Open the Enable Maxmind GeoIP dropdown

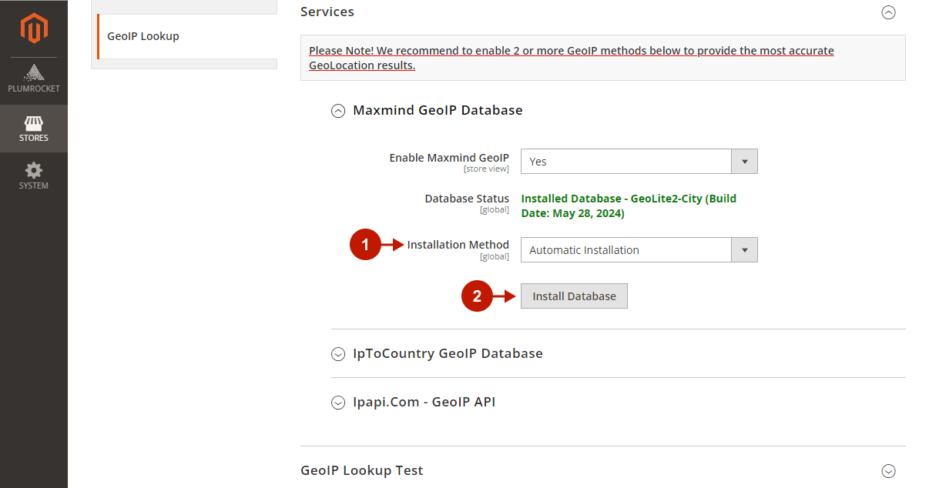639,162
